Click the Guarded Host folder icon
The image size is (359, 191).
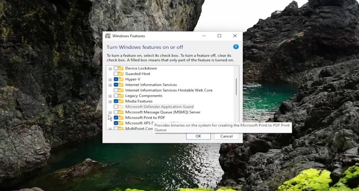[x=121, y=74]
